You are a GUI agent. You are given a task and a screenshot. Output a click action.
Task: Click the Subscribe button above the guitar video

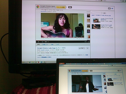point(54,11)
